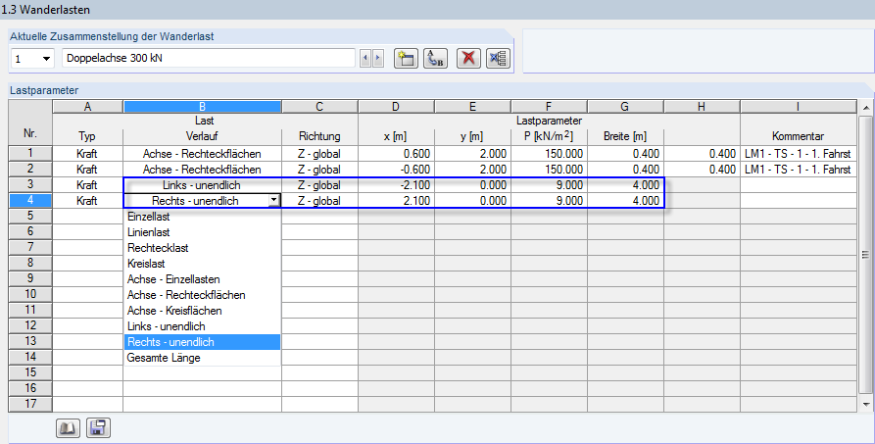Go to next load set arrow

378,58
